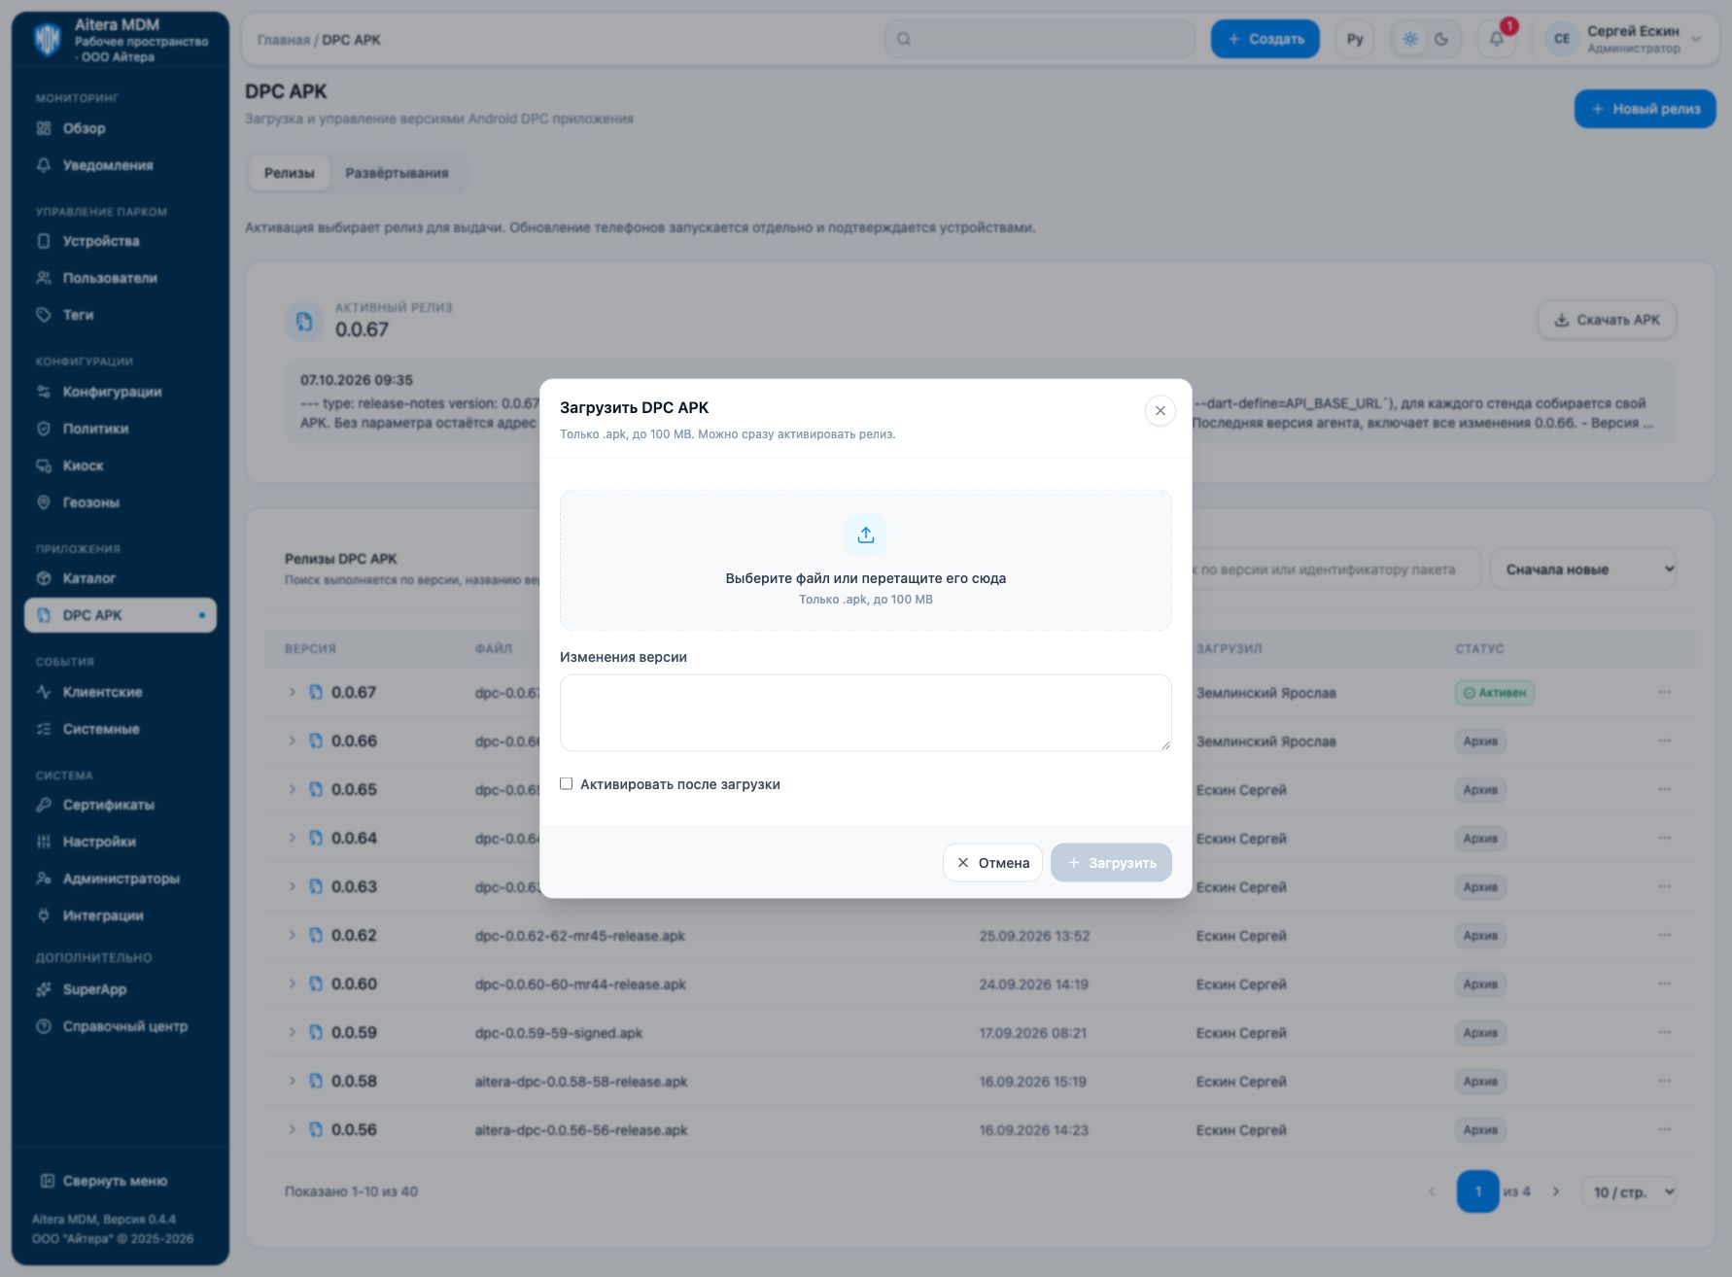Open Обзор in the sidebar
This screenshot has width=1732, height=1277.
(121, 128)
